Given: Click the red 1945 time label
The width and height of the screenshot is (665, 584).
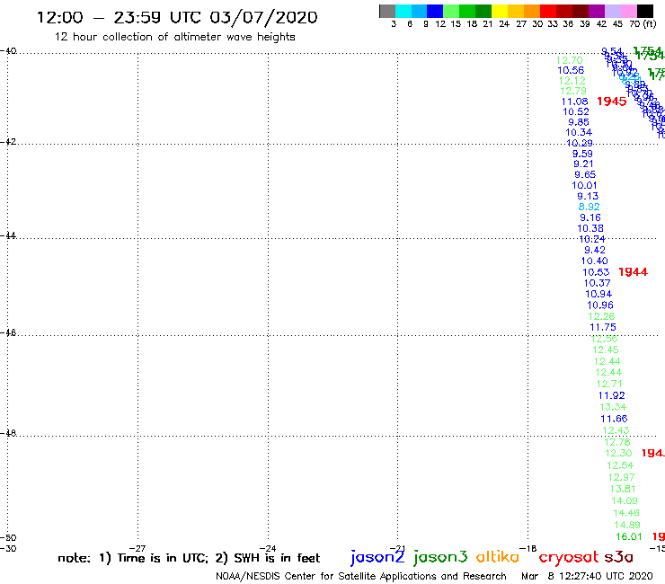Looking at the screenshot, I should pos(612,102).
